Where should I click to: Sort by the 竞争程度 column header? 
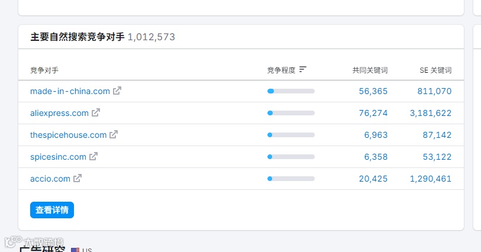tap(281, 70)
